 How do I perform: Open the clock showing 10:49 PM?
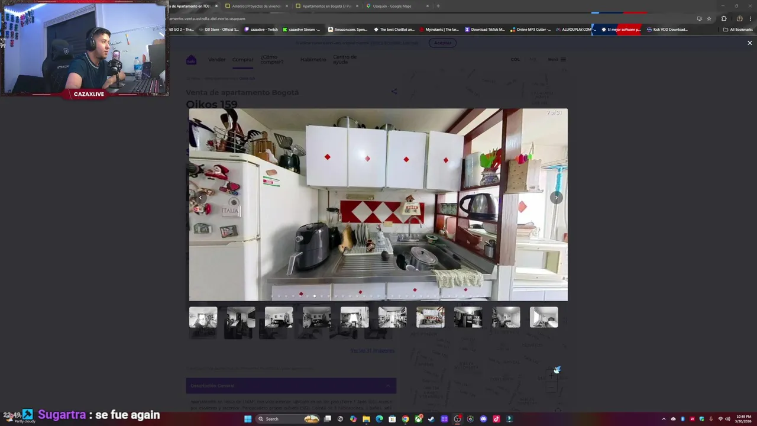(x=744, y=419)
